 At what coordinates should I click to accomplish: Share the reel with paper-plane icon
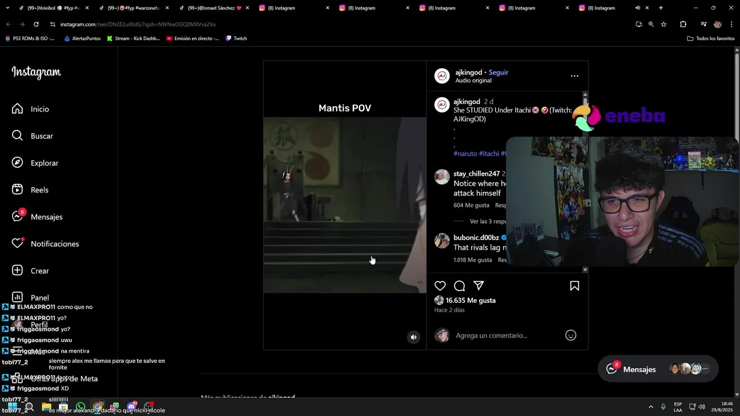[478, 286]
